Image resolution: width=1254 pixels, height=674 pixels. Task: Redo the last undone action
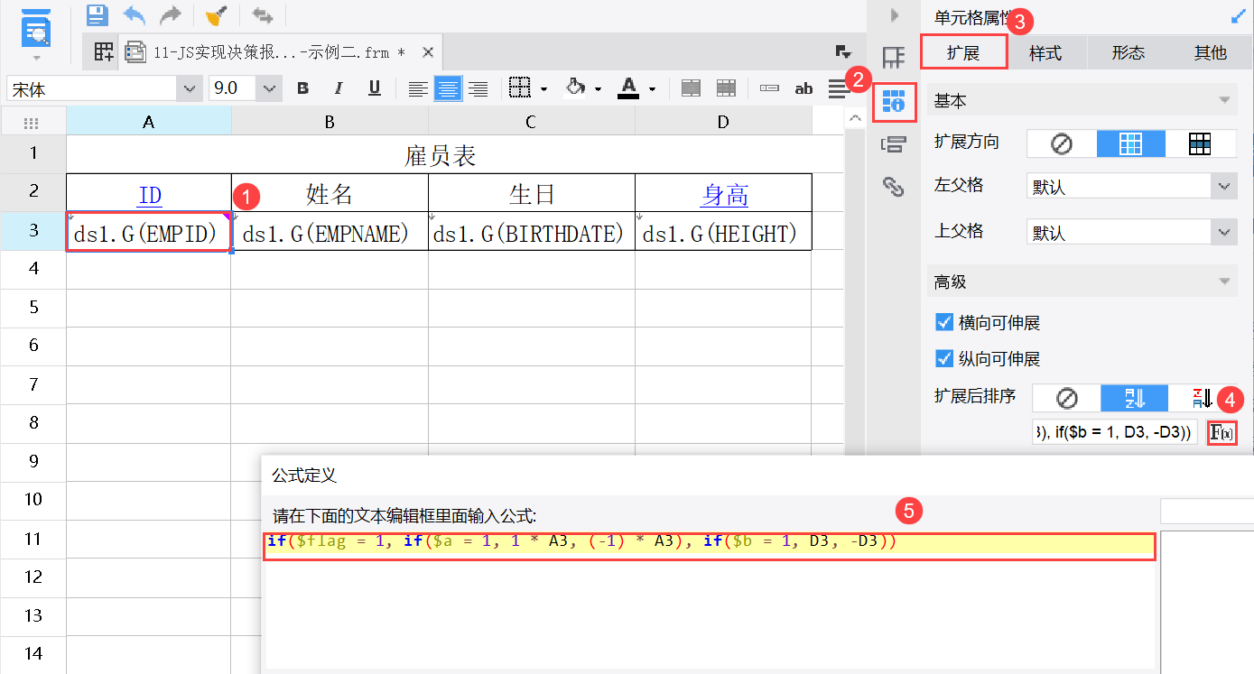(x=170, y=14)
